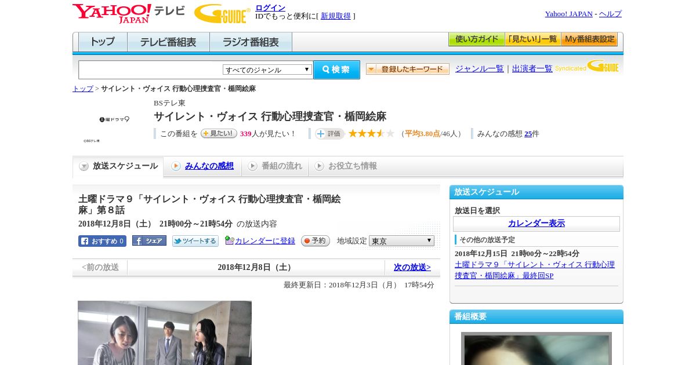Screen dimensions: 696x365
Task: Click the Facebook シェア button
Action: (x=149, y=240)
